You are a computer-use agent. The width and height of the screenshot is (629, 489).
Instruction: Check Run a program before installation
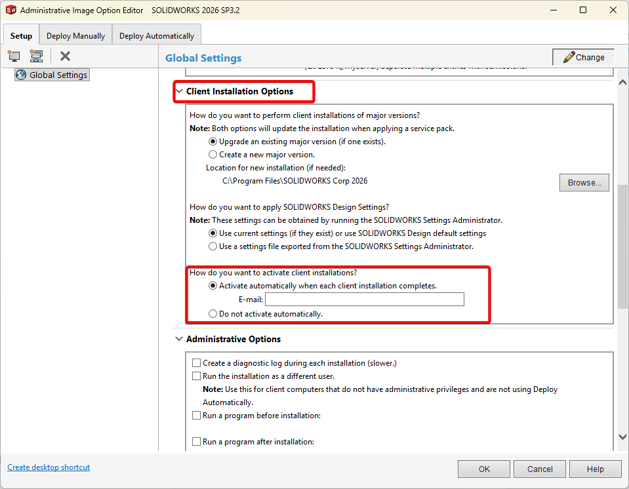pyautogui.click(x=196, y=416)
